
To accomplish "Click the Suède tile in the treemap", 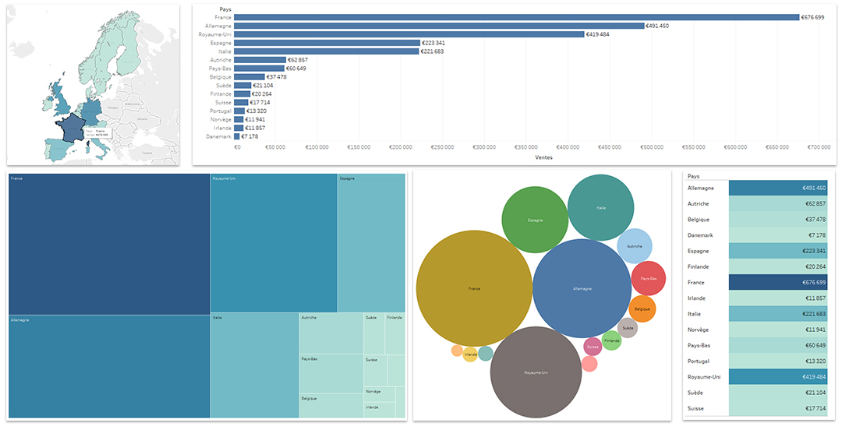I will pyautogui.click(x=374, y=333).
